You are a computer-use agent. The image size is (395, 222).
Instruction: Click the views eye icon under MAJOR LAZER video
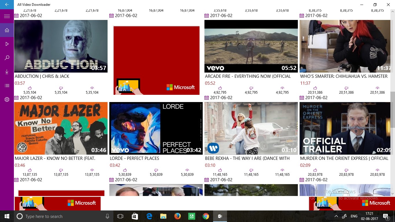92,170
